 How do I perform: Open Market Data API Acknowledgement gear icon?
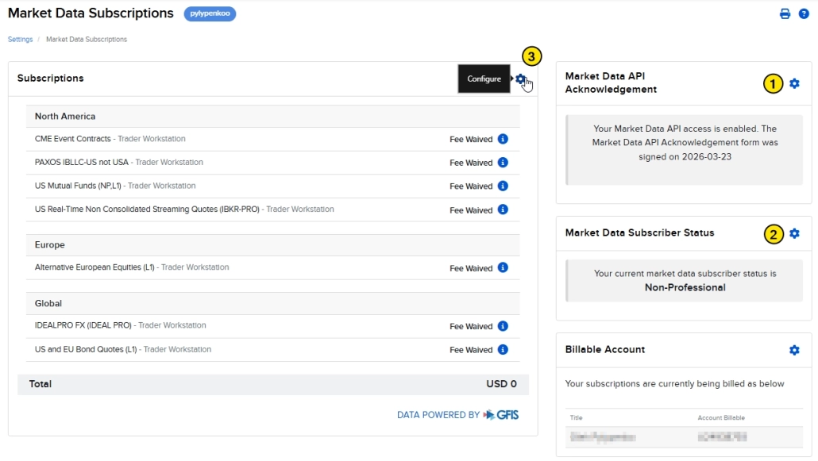(793, 82)
